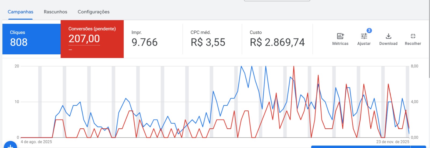Click the 20 left axis label
430x148 pixels.
pyautogui.click(x=17, y=66)
